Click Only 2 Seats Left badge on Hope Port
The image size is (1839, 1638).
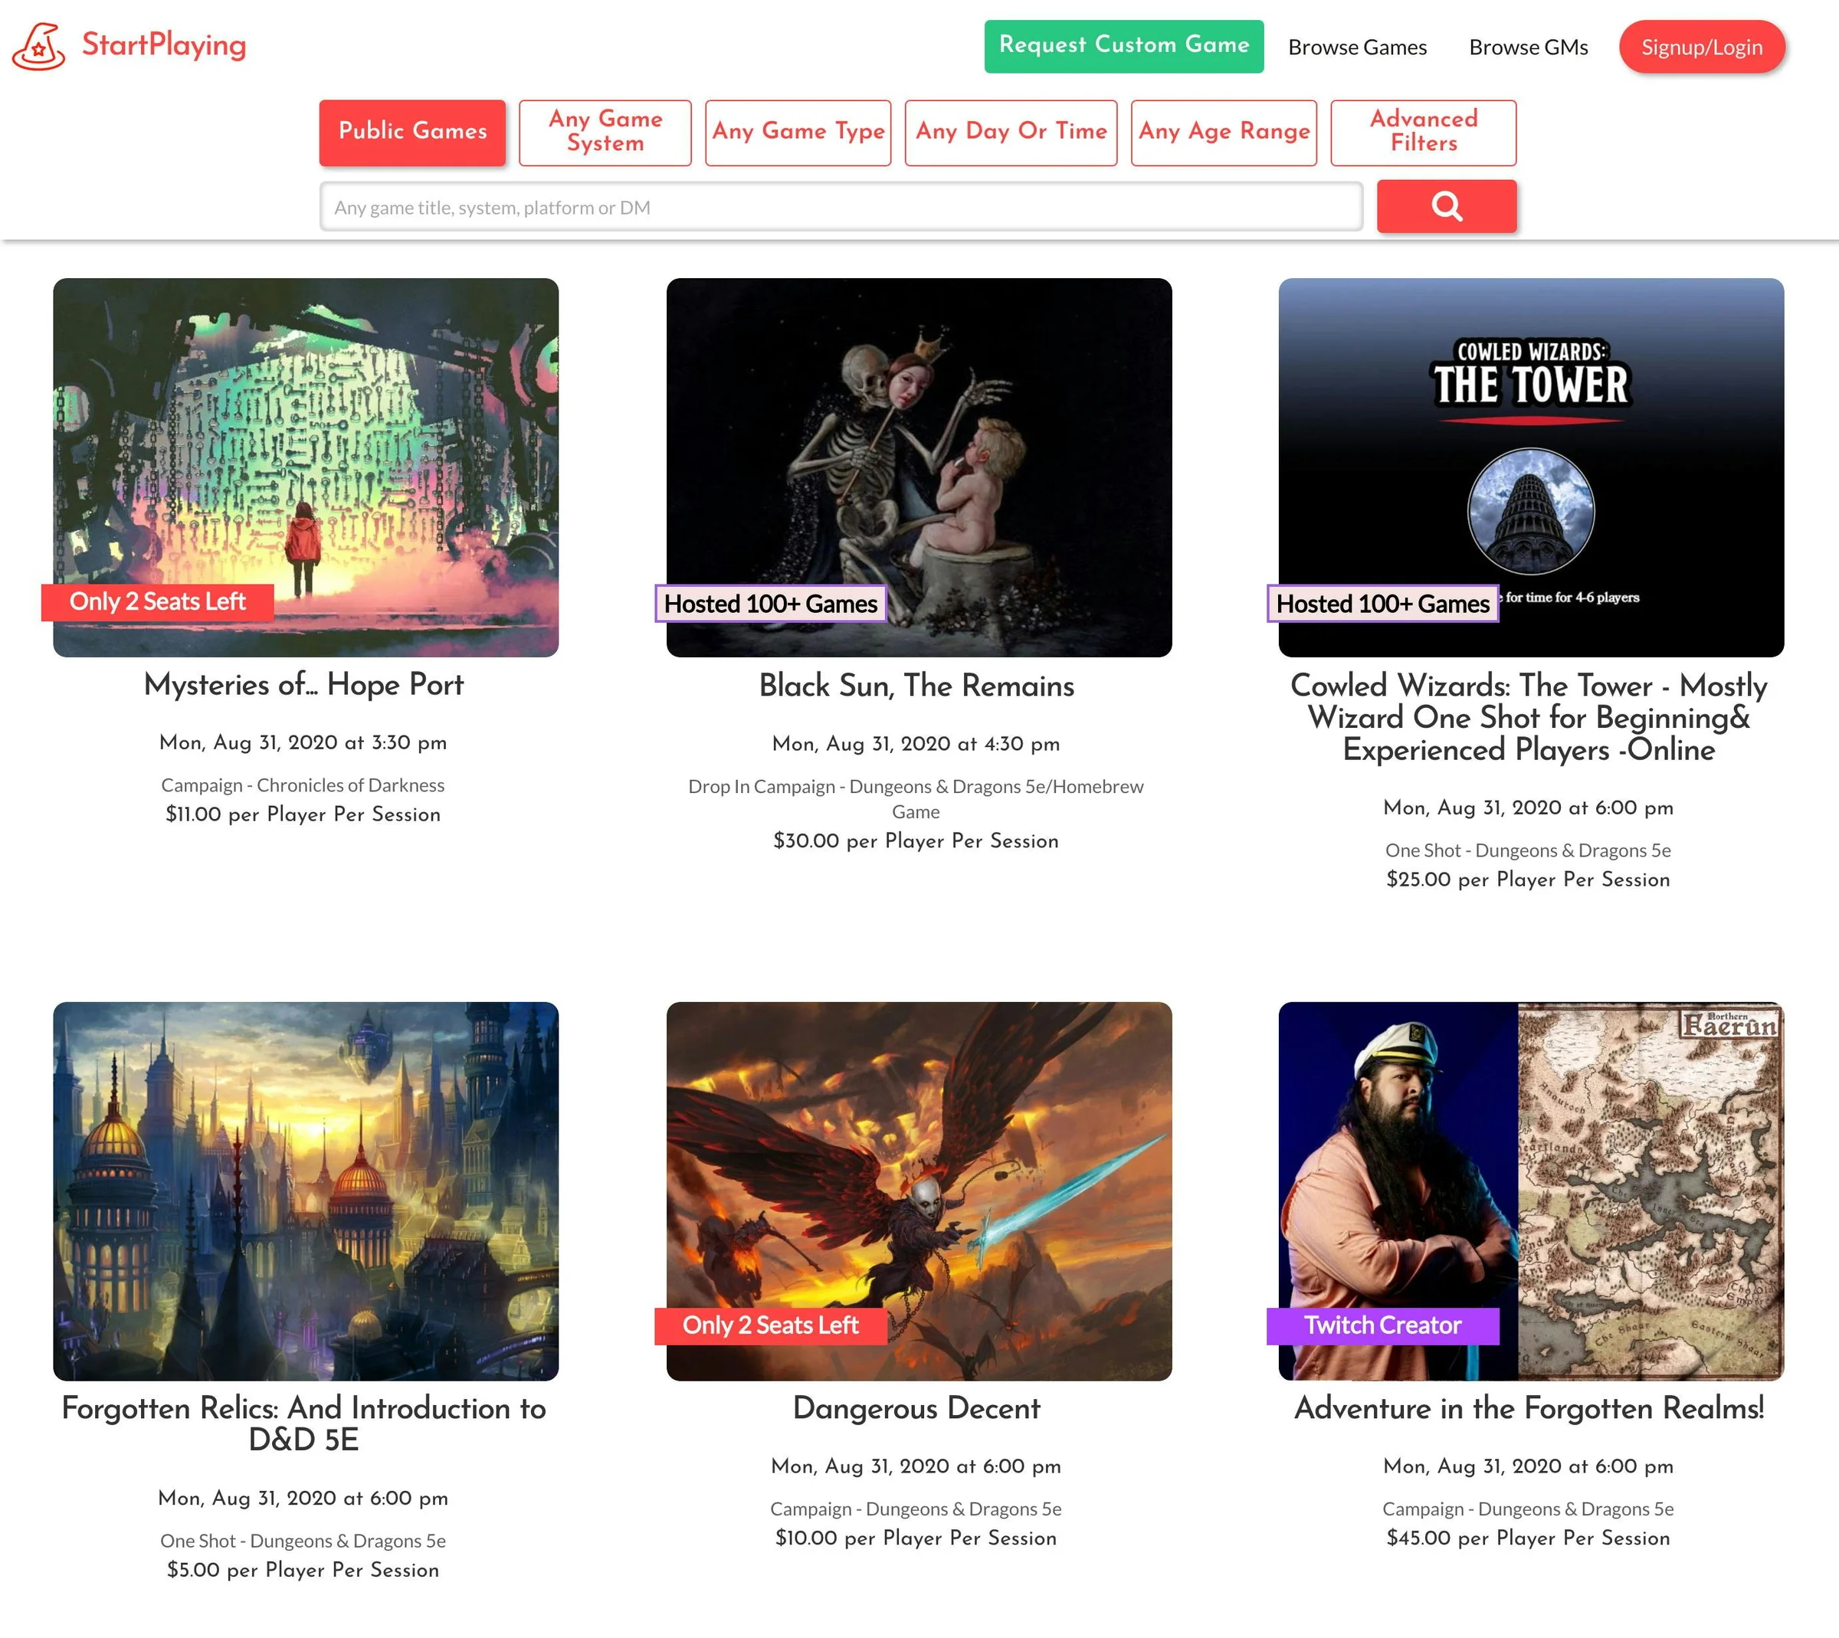pyautogui.click(x=158, y=602)
